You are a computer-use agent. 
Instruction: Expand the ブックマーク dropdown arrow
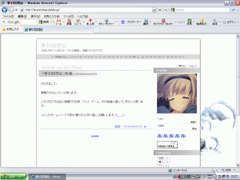pos(140,22)
